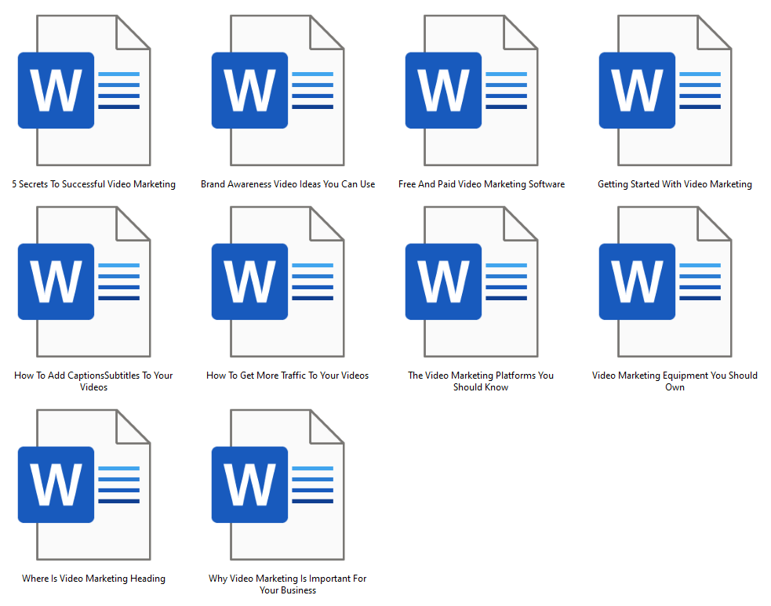The height and width of the screenshot is (606, 771).
Task: Click the filename 'Video Marketing Equipment You Should Own'
Action: click(675, 381)
